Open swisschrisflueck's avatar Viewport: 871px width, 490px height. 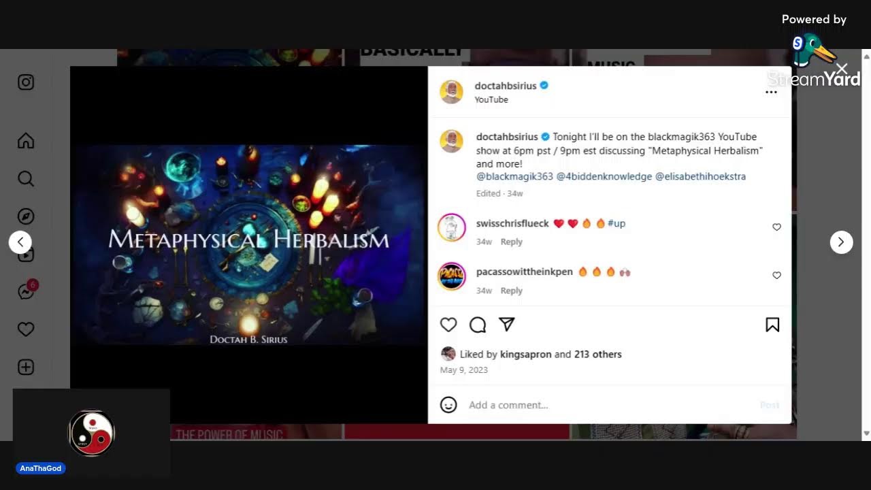pyautogui.click(x=451, y=227)
